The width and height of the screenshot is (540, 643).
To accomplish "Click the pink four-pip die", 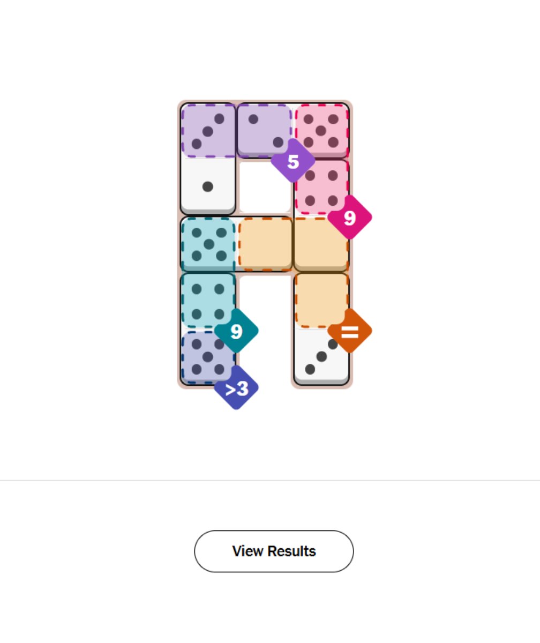I will click(321, 188).
